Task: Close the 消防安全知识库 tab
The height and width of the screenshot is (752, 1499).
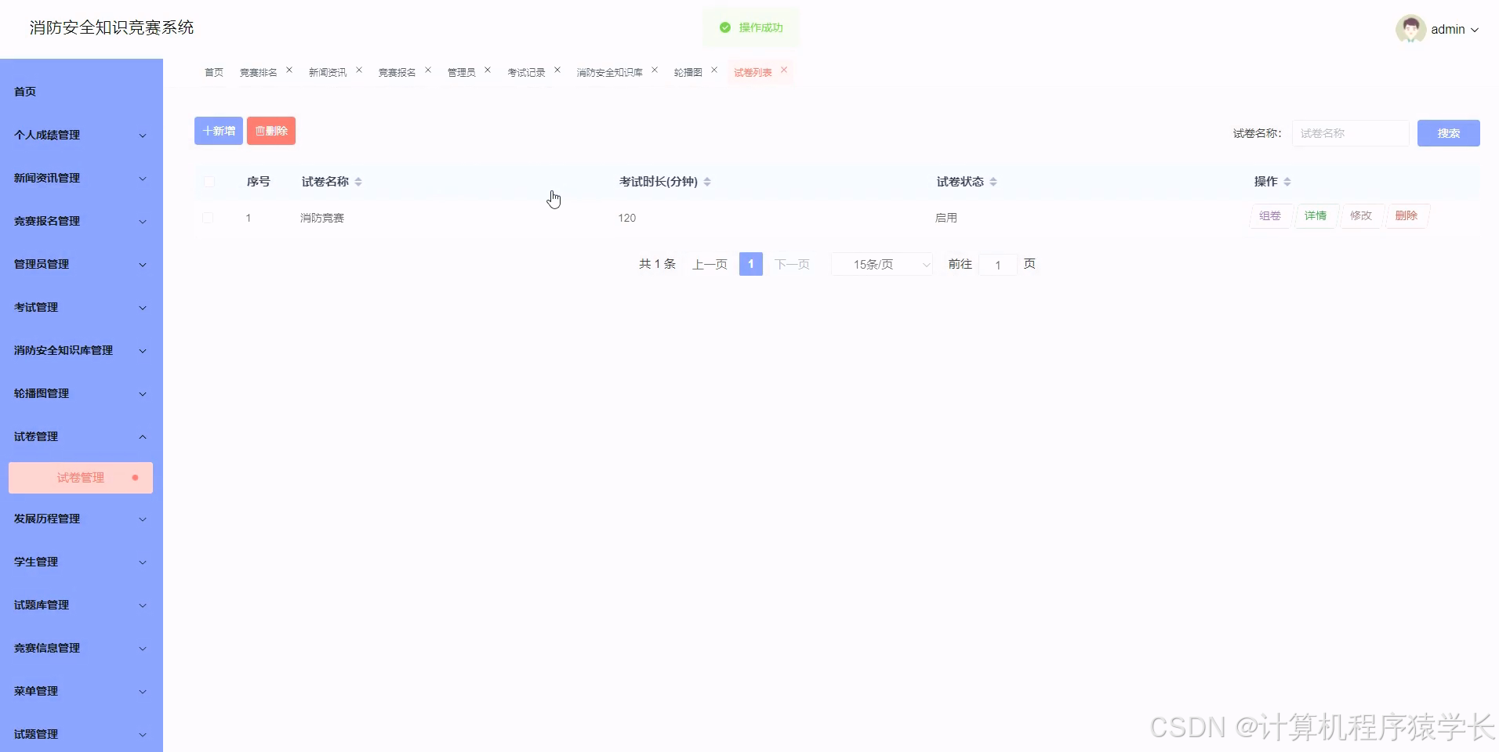Action: coord(655,70)
